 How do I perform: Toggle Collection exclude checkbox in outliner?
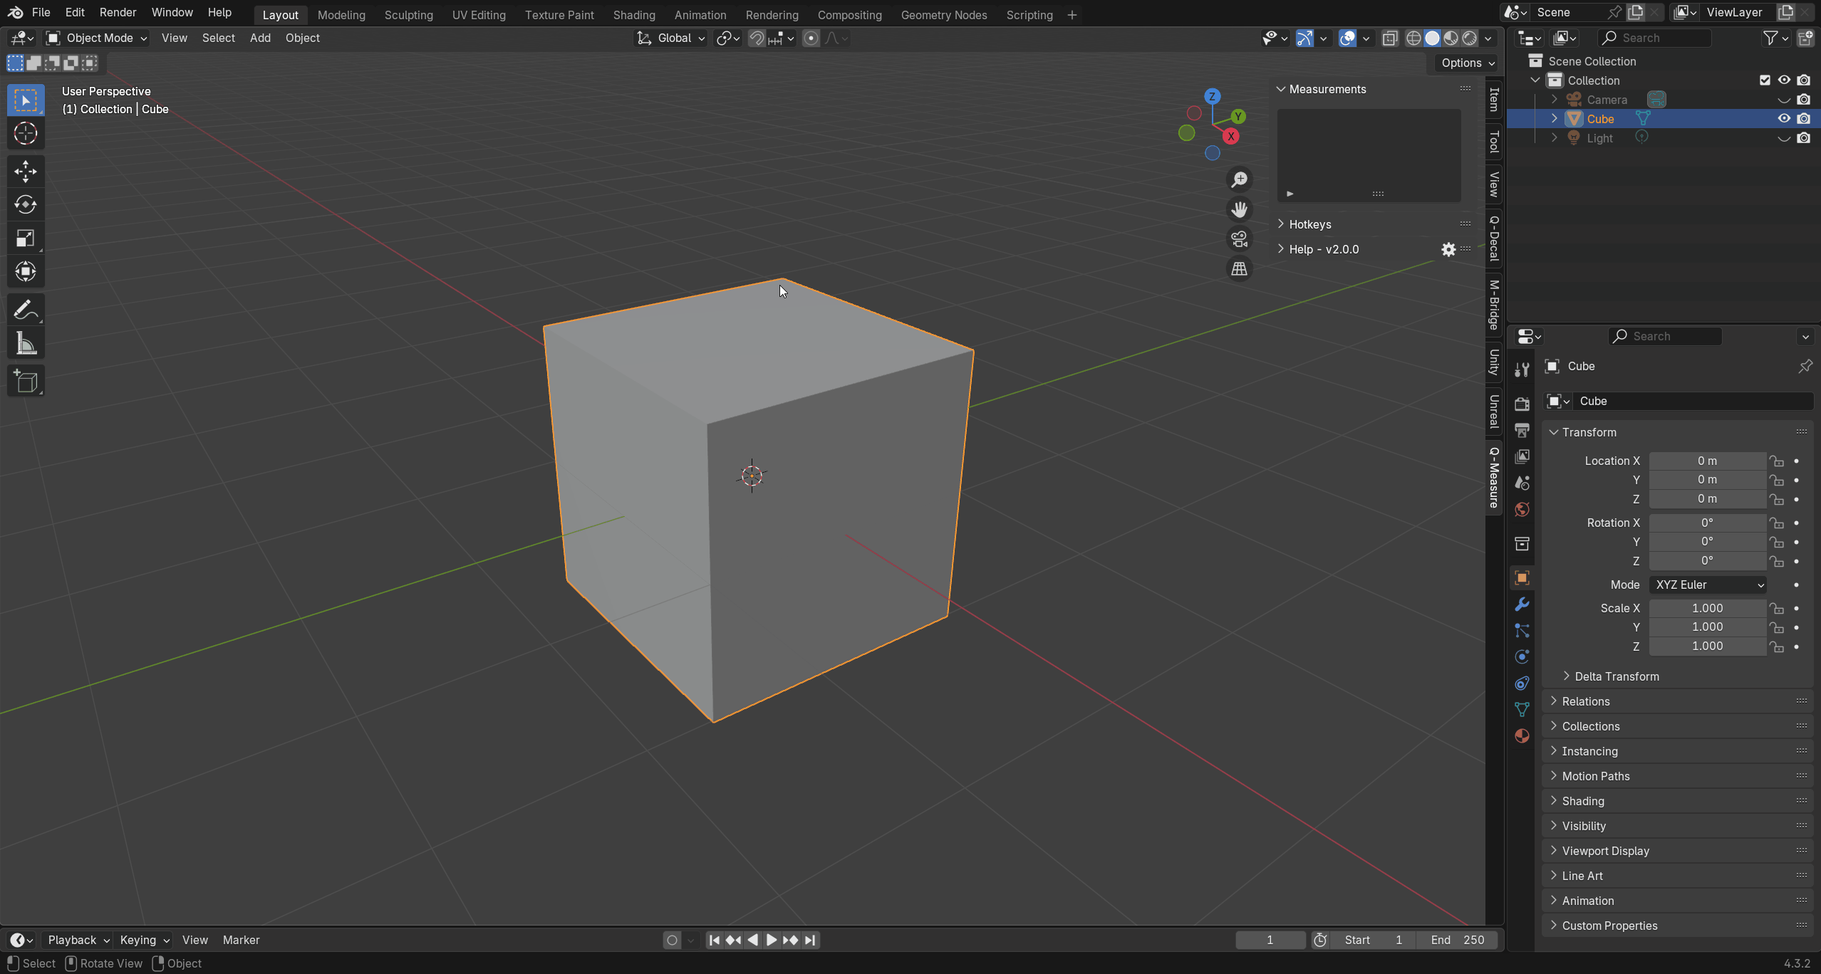pos(1765,80)
